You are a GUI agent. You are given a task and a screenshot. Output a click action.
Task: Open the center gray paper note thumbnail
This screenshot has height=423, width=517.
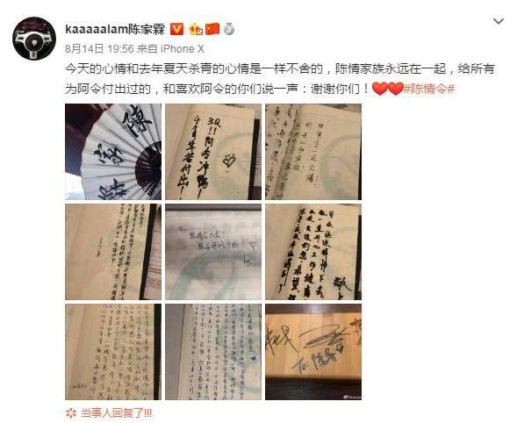point(213,252)
